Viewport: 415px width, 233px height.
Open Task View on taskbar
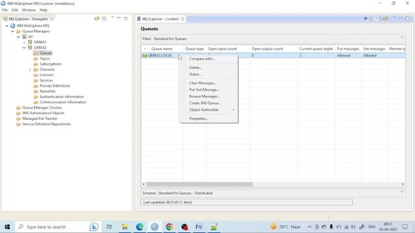(x=110, y=227)
